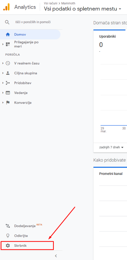The image size is (127, 260).
Task: Click the Prilagajanje po meri dashboard icon
Action: pyautogui.click(x=8, y=44)
